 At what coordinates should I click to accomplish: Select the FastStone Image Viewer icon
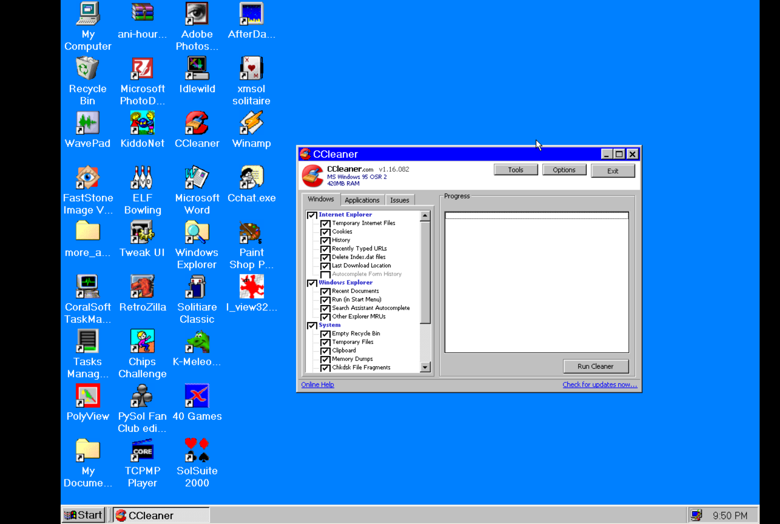(87, 178)
